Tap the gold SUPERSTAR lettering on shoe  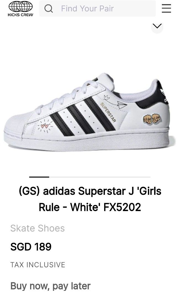pos(108,112)
